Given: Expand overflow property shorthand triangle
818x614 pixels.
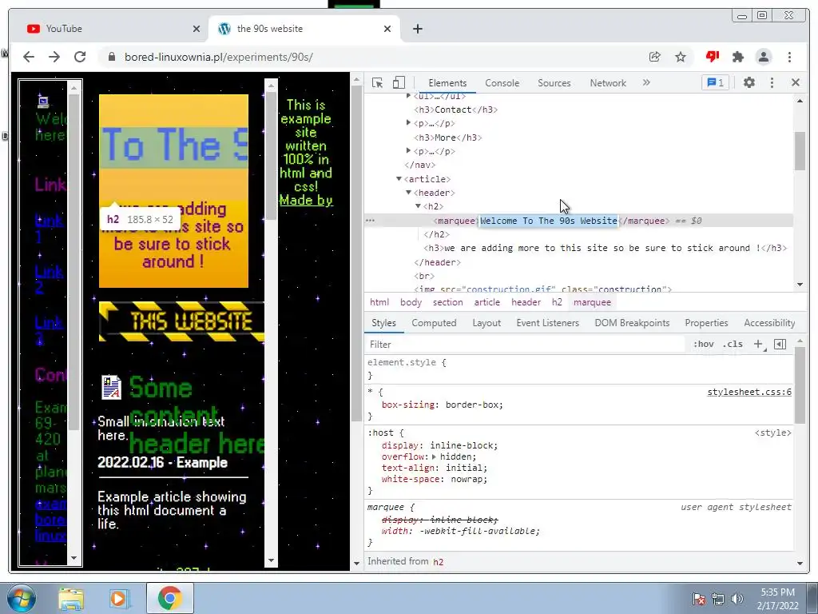Looking at the screenshot, I should point(434,457).
